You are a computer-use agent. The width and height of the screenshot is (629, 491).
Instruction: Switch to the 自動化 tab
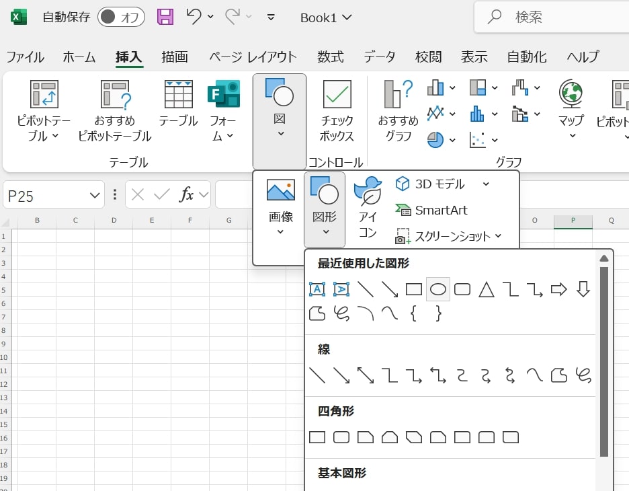[527, 57]
